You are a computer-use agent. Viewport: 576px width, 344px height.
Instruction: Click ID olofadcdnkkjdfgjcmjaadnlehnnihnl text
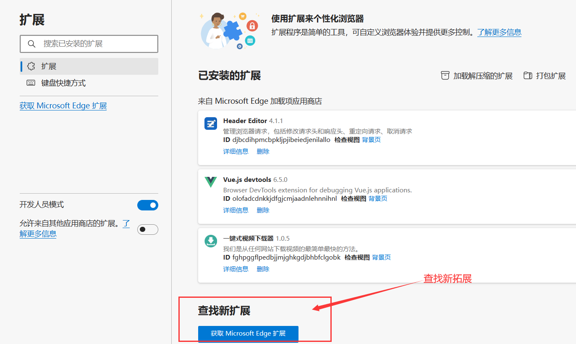[280, 199]
